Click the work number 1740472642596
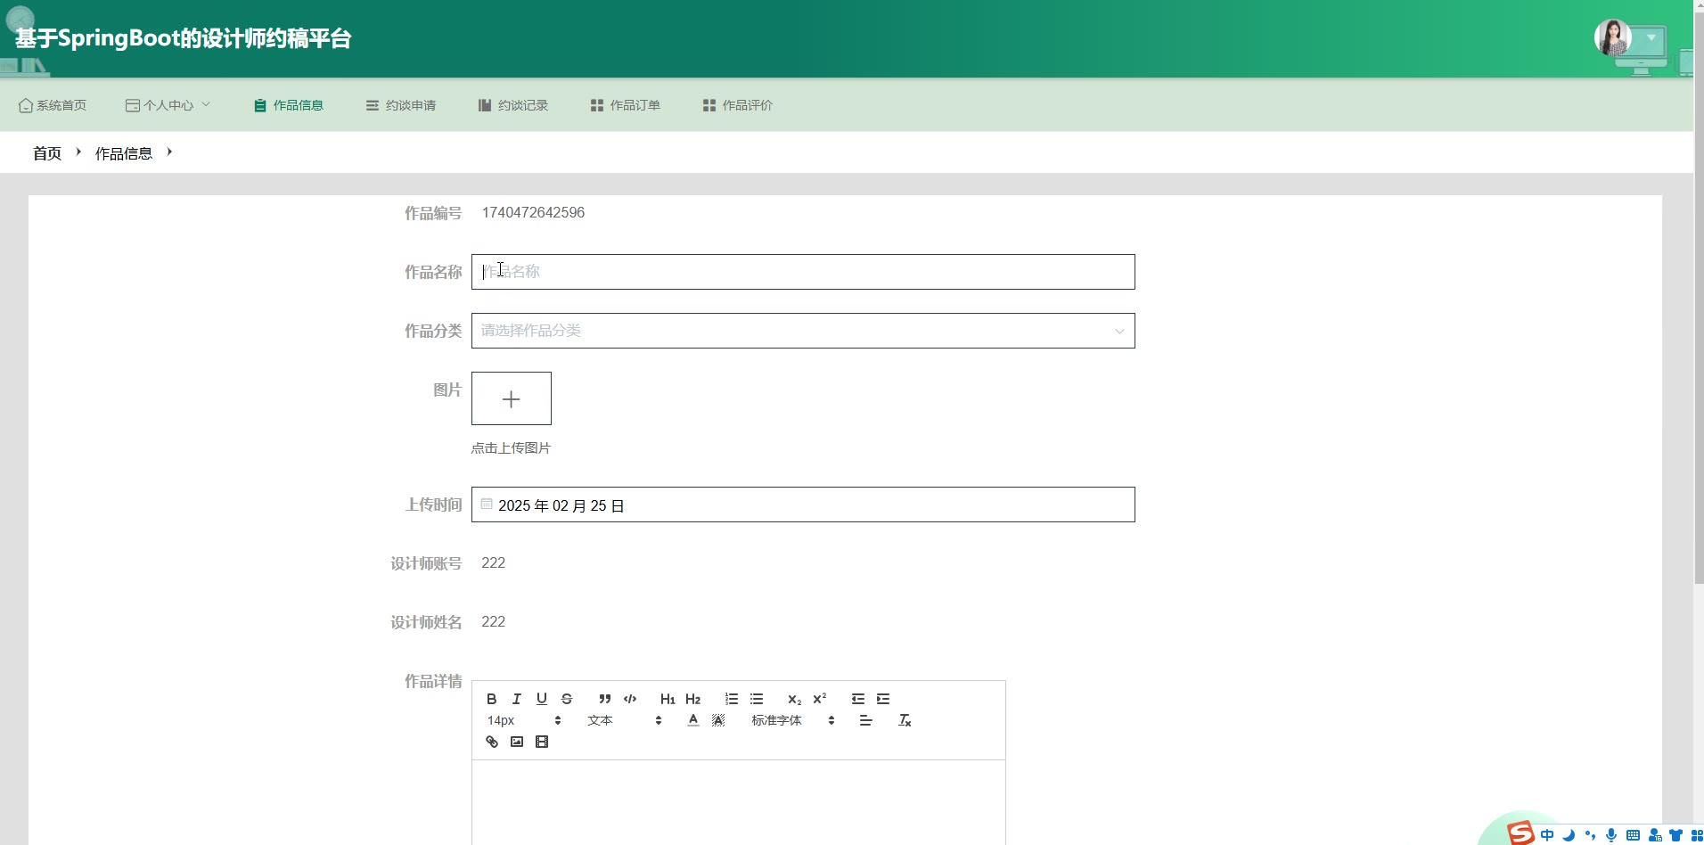 [x=533, y=212]
